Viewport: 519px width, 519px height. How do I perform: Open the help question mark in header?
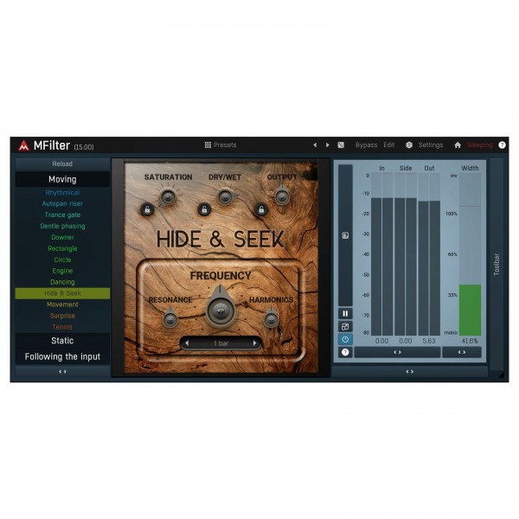(502, 145)
